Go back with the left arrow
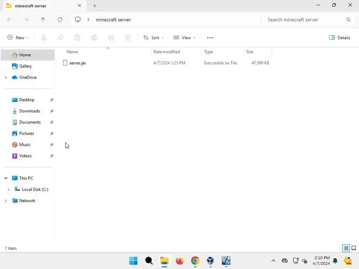 point(9,20)
